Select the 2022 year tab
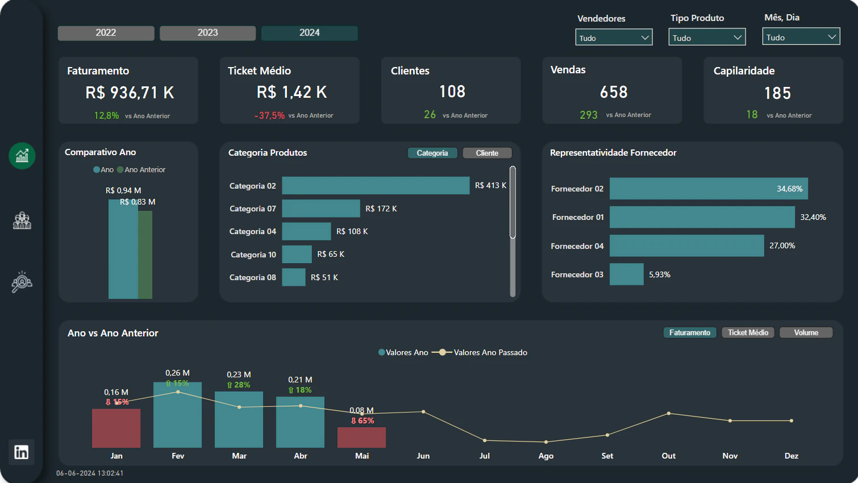858x483 pixels. click(106, 33)
